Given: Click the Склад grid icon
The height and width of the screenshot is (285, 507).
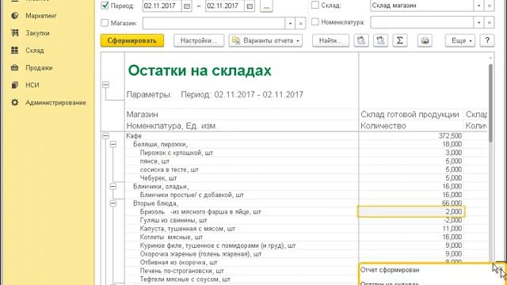Looking at the screenshot, I should point(14,51).
